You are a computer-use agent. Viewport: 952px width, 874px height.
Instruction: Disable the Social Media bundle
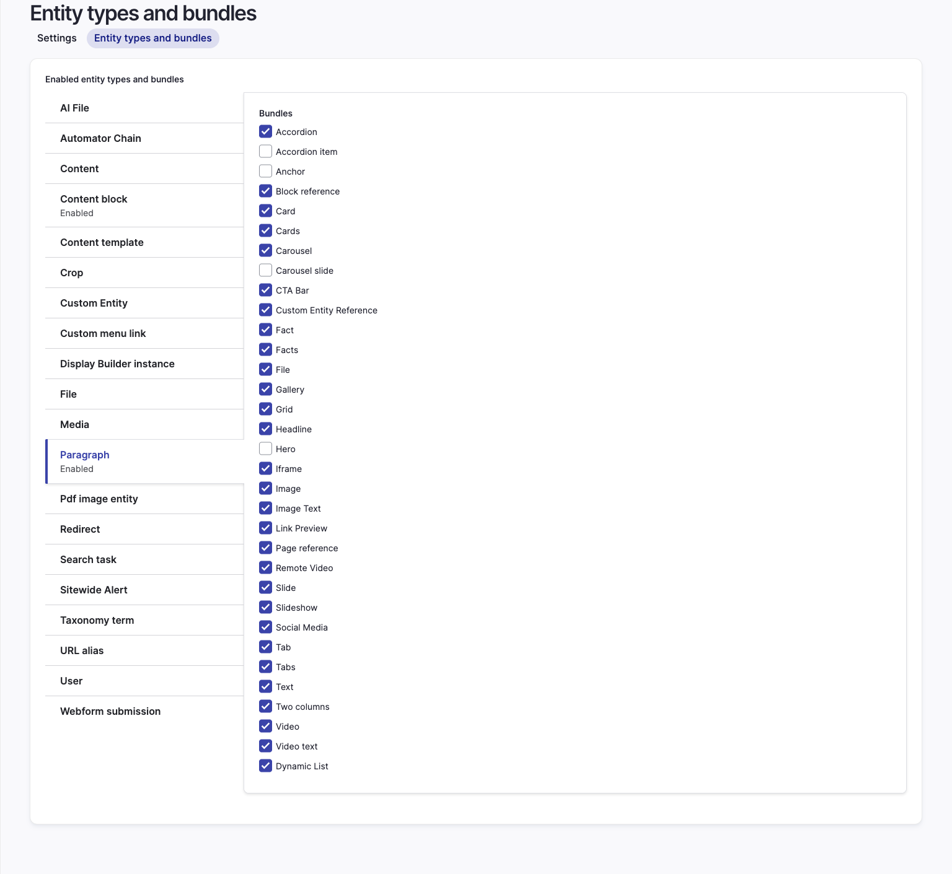coord(265,627)
